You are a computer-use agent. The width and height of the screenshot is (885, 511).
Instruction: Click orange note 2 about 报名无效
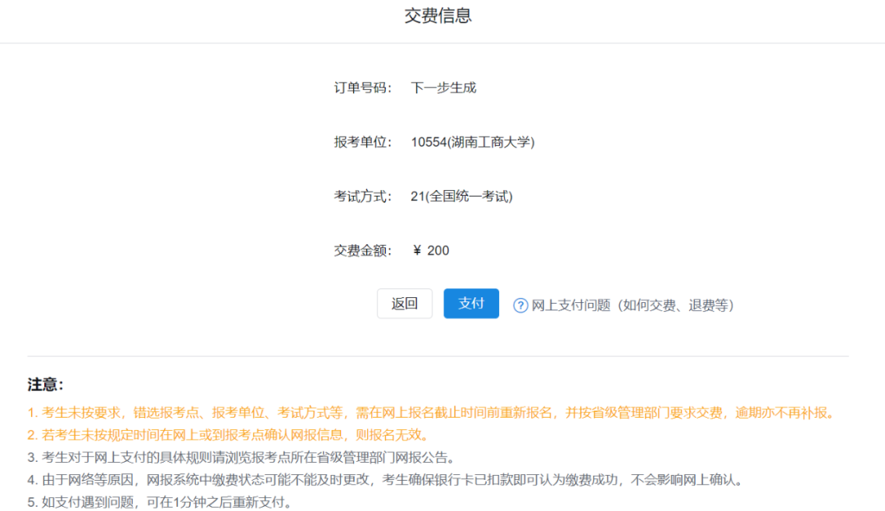coord(228,435)
